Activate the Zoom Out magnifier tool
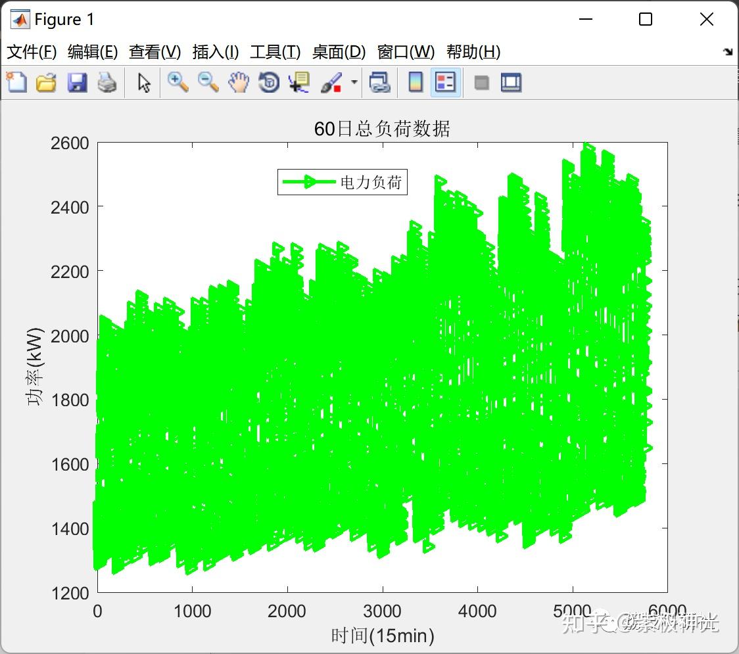 coord(208,82)
